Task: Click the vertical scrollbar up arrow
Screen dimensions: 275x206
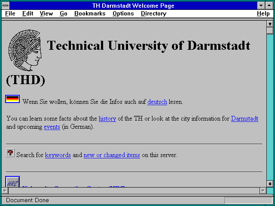Action: [270, 24]
